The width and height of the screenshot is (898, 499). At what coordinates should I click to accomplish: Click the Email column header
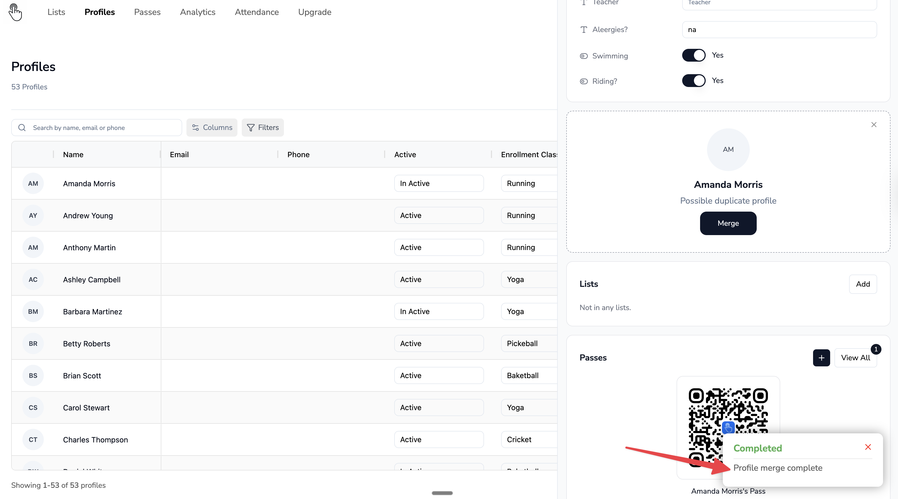pos(179,155)
